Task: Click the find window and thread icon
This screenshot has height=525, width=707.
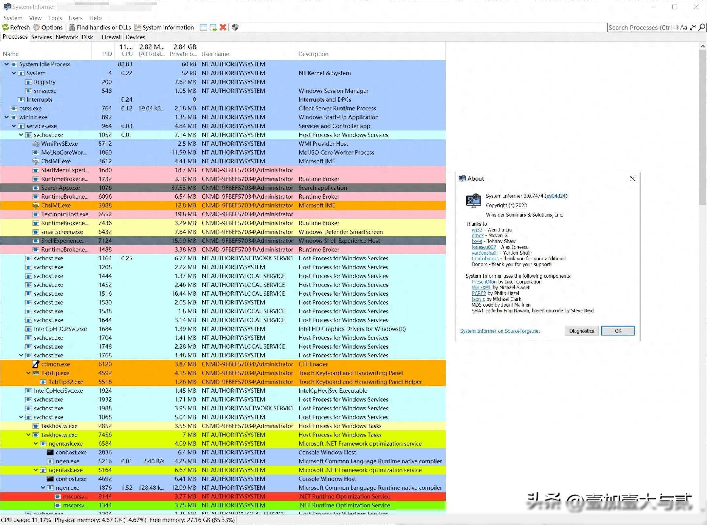Action: pyautogui.click(x=213, y=27)
